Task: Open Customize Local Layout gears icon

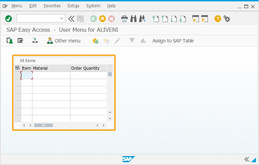Action: [227, 19]
